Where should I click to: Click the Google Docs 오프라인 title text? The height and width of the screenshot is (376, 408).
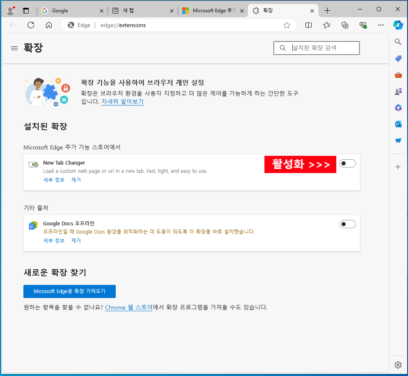pyautogui.click(x=69, y=223)
